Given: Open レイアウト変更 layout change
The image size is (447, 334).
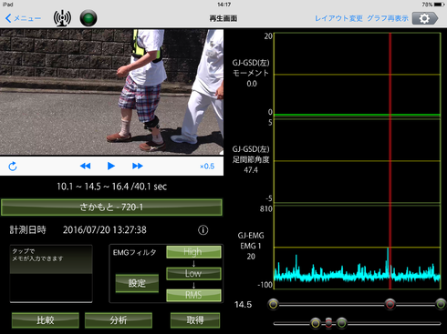Looking at the screenshot, I should (x=338, y=18).
